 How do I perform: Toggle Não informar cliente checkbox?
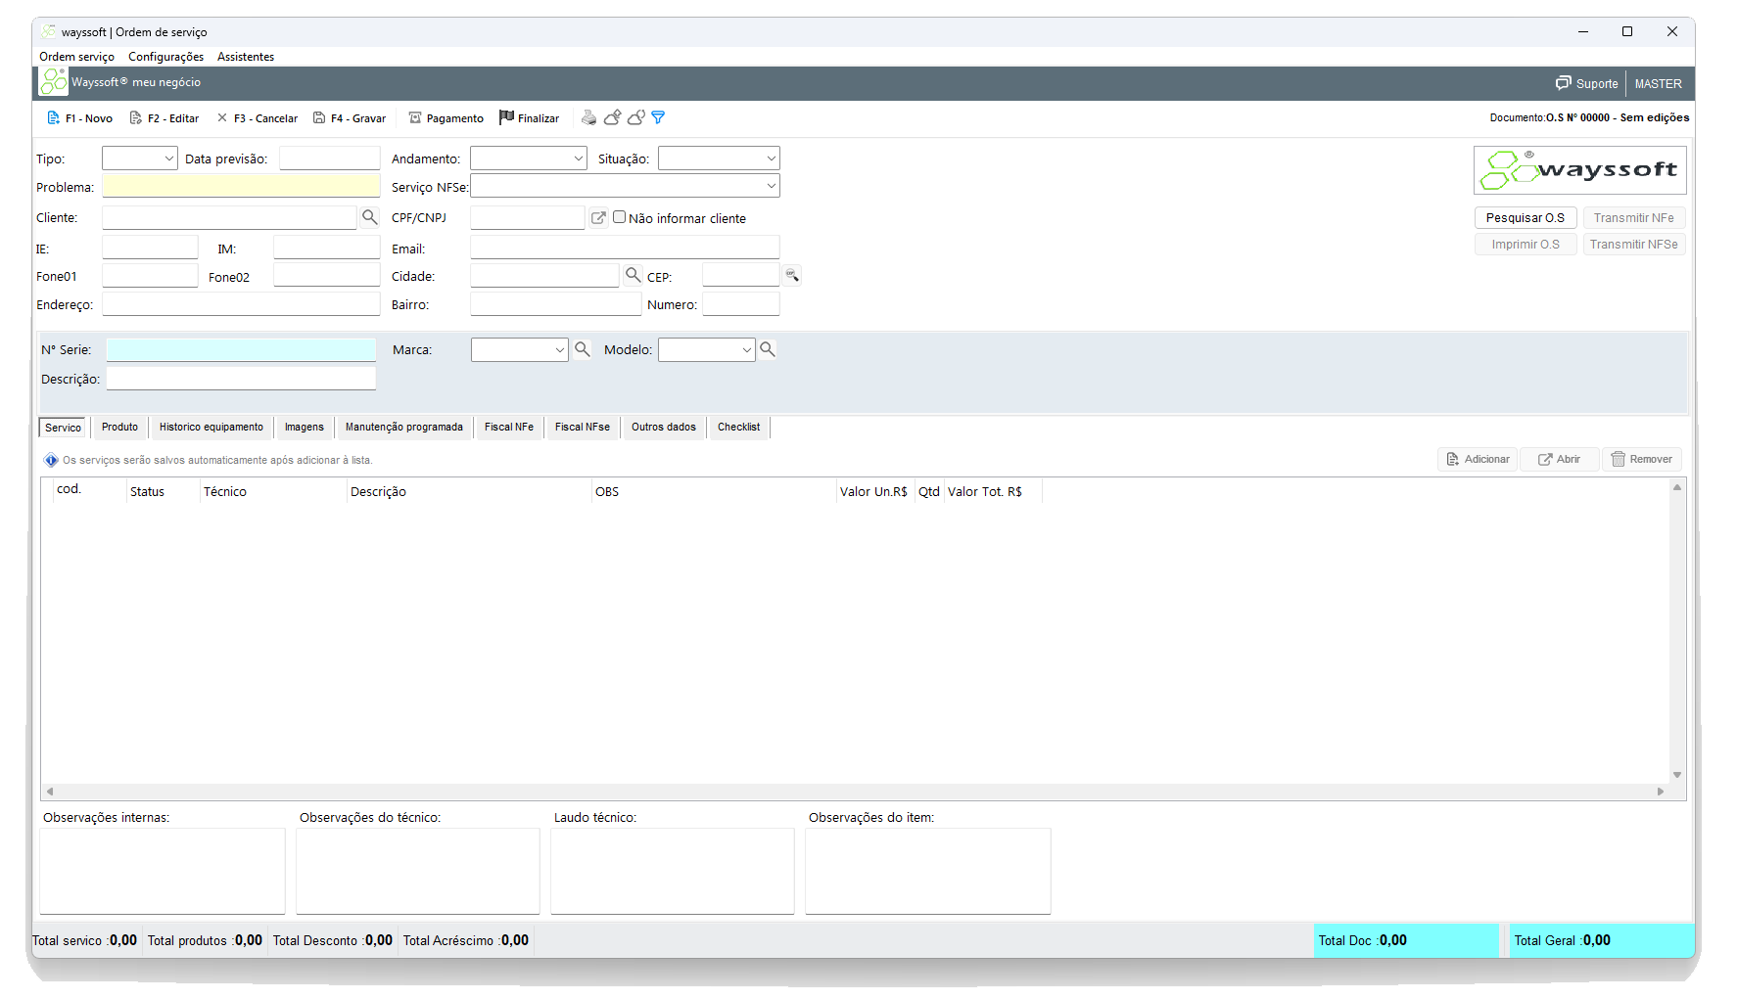[620, 217]
